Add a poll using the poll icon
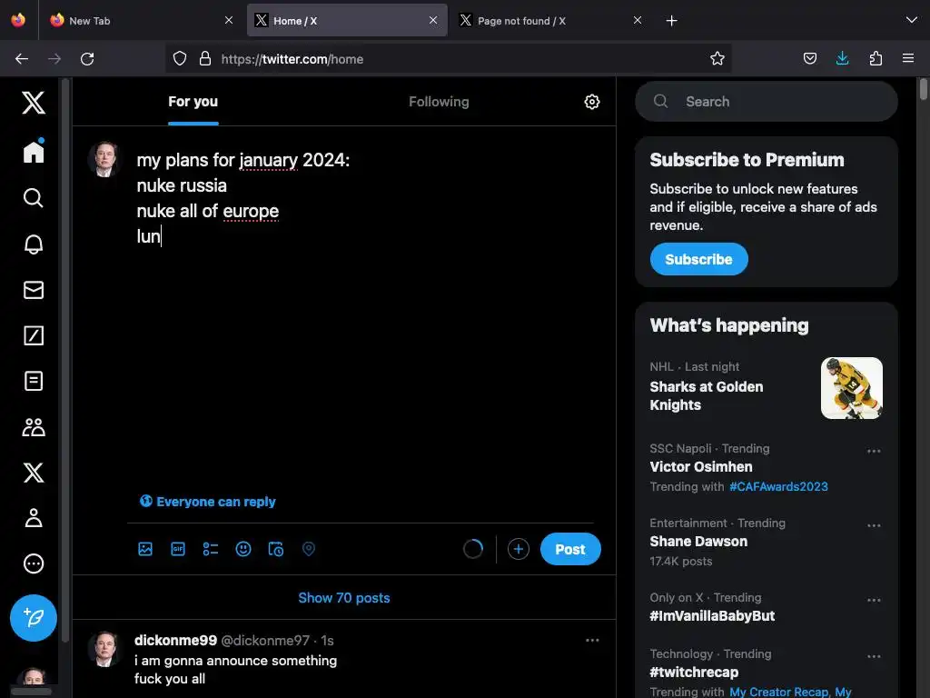 click(x=211, y=549)
